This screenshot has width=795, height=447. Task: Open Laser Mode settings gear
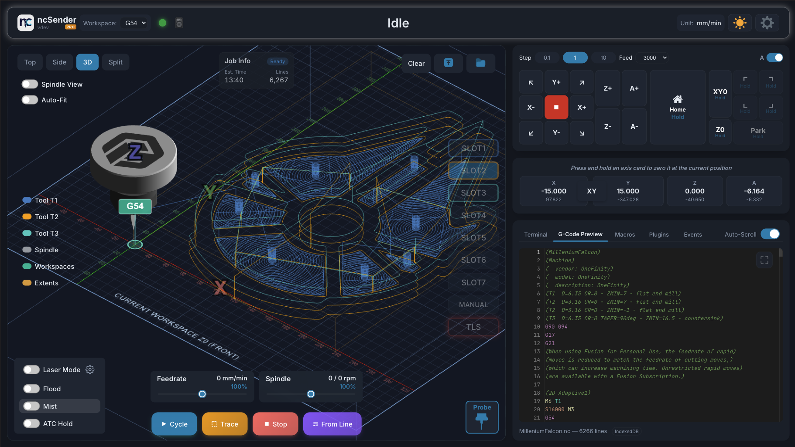(x=90, y=369)
